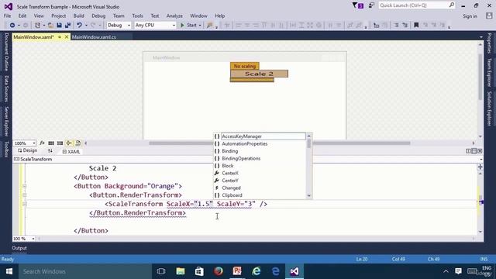Click the Task View taskbar icon
This screenshot has width=496, height=279.
tap(161, 271)
